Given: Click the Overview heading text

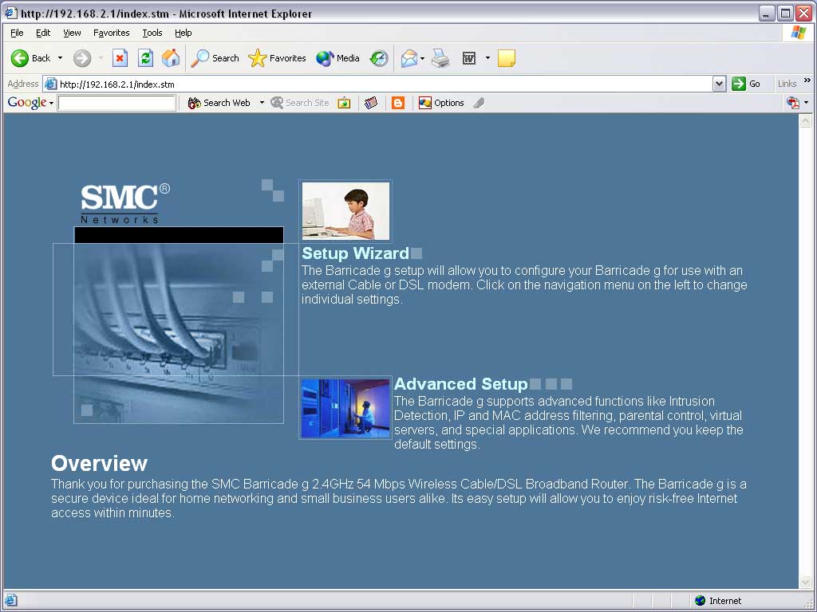Looking at the screenshot, I should pos(99,463).
